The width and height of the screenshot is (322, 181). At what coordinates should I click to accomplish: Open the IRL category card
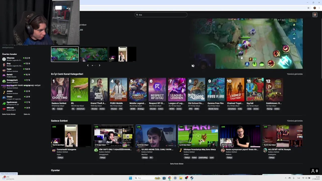tap(79, 89)
